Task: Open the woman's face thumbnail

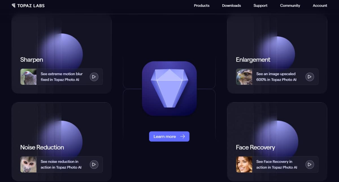Action: pyautogui.click(x=244, y=165)
